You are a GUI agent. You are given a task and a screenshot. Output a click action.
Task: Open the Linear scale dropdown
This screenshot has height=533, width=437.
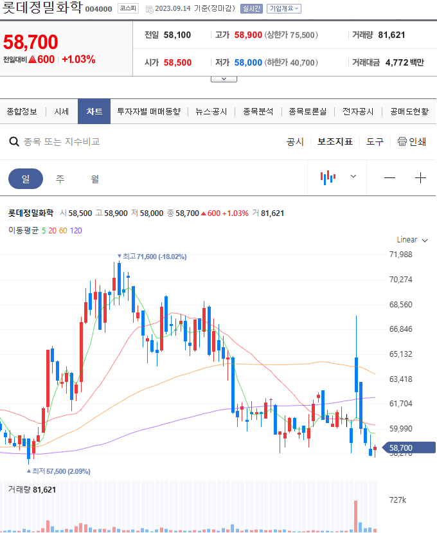pyautogui.click(x=412, y=240)
